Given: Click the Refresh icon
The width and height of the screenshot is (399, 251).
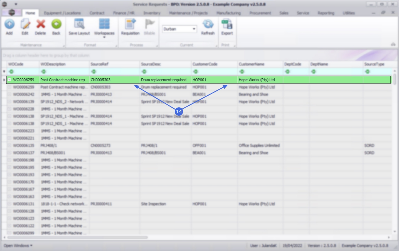Looking at the screenshot, I should [x=208, y=24].
